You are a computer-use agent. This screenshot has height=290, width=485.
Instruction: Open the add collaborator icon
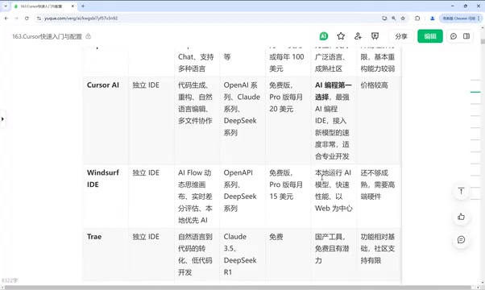tap(358, 36)
